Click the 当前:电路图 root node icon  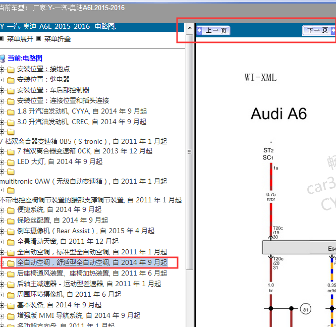[x=3, y=59]
